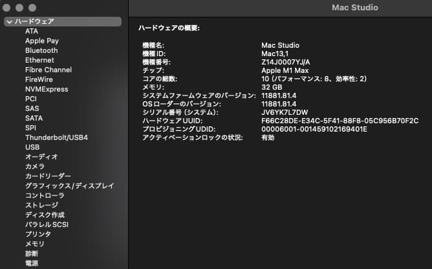Select ハードウェア in the sidebar
This screenshot has height=269, width=432.
click(x=63, y=22)
